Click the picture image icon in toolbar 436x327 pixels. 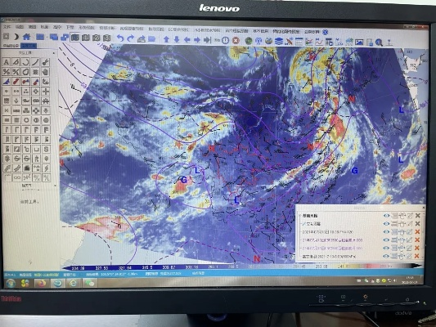point(359,43)
